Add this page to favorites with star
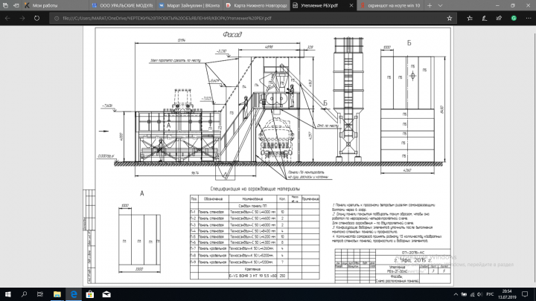This screenshot has height=301, width=536. tap(450, 18)
